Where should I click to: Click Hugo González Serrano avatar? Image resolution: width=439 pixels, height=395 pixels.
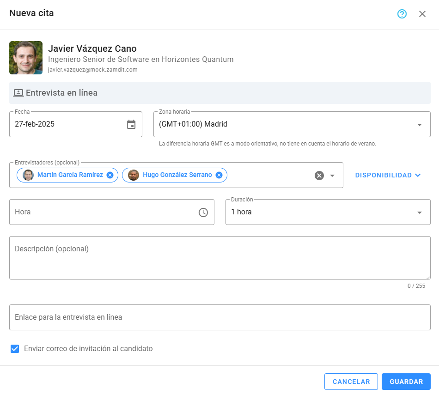134,175
